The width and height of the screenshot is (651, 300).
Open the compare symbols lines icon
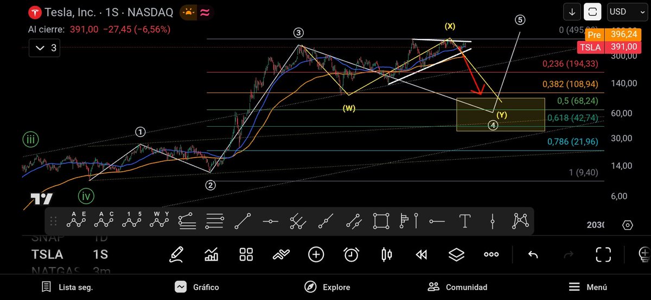pos(281,254)
